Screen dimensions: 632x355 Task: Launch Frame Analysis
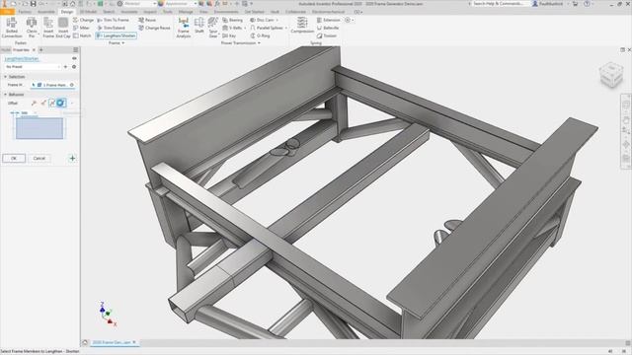pyautogui.click(x=184, y=28)
